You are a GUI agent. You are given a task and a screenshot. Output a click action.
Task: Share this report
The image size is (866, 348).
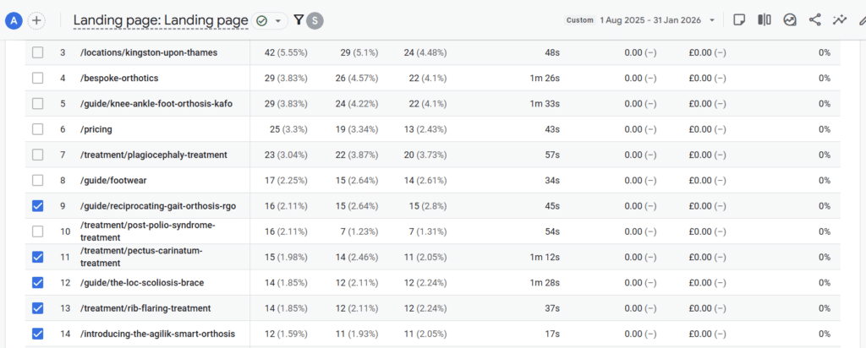tap(815, 19)
